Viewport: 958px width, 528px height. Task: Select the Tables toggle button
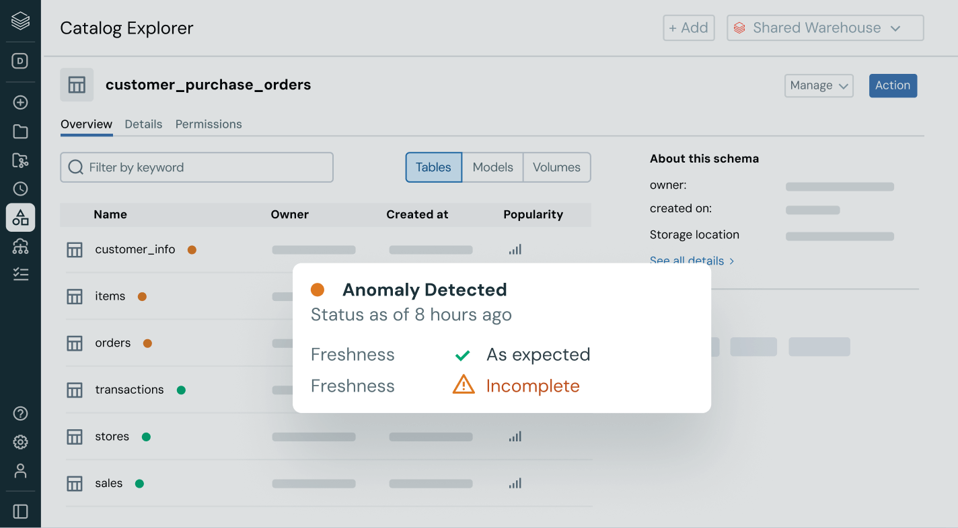433,167
